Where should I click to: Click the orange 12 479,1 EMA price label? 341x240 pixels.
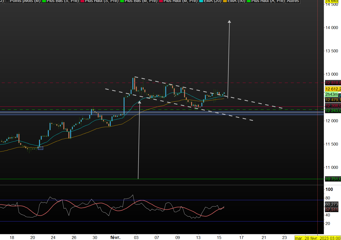[333, 100]
